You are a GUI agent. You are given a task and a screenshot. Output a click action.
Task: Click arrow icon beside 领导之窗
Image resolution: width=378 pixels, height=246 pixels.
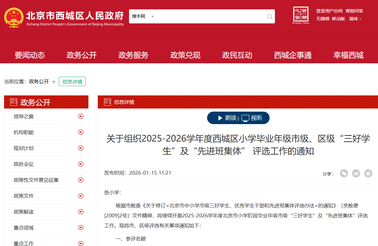click(x=81, y=116)
